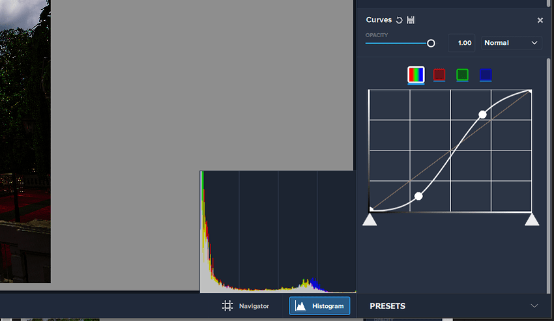Click the black point triangle slider

tap(370, 219)
